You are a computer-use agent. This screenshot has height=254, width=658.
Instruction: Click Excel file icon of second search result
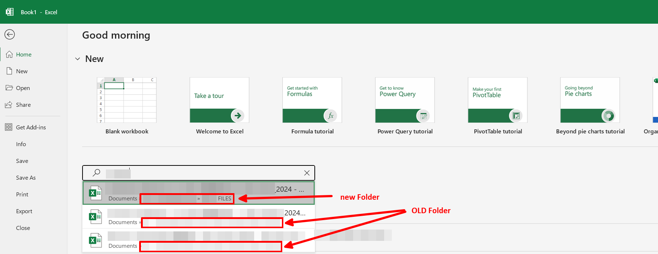[x=95, y=216]
